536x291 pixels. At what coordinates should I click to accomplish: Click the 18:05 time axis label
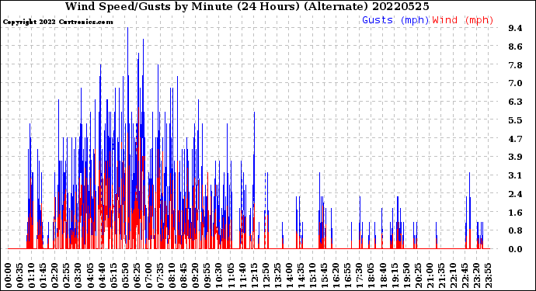coord(371,275)
